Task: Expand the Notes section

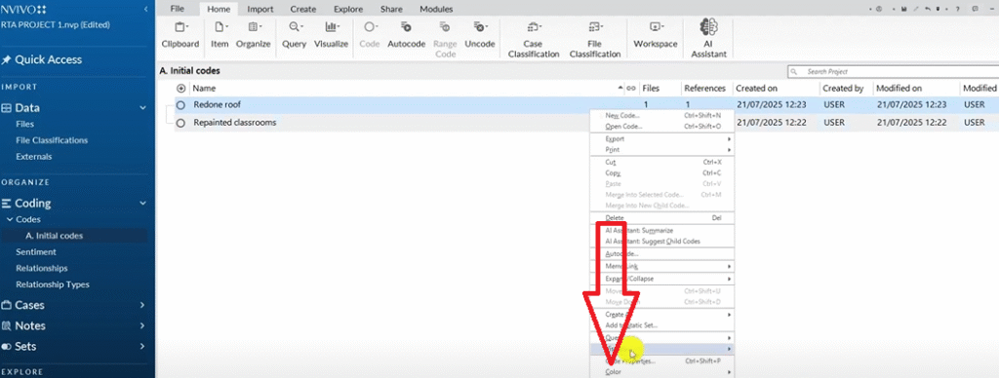Action: 142,325
